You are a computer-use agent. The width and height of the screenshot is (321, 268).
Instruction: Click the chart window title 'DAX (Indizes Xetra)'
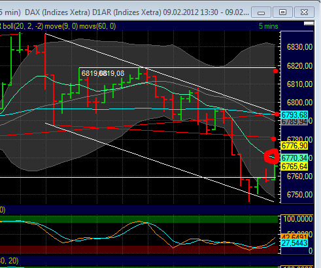click(x=58, y=12)
